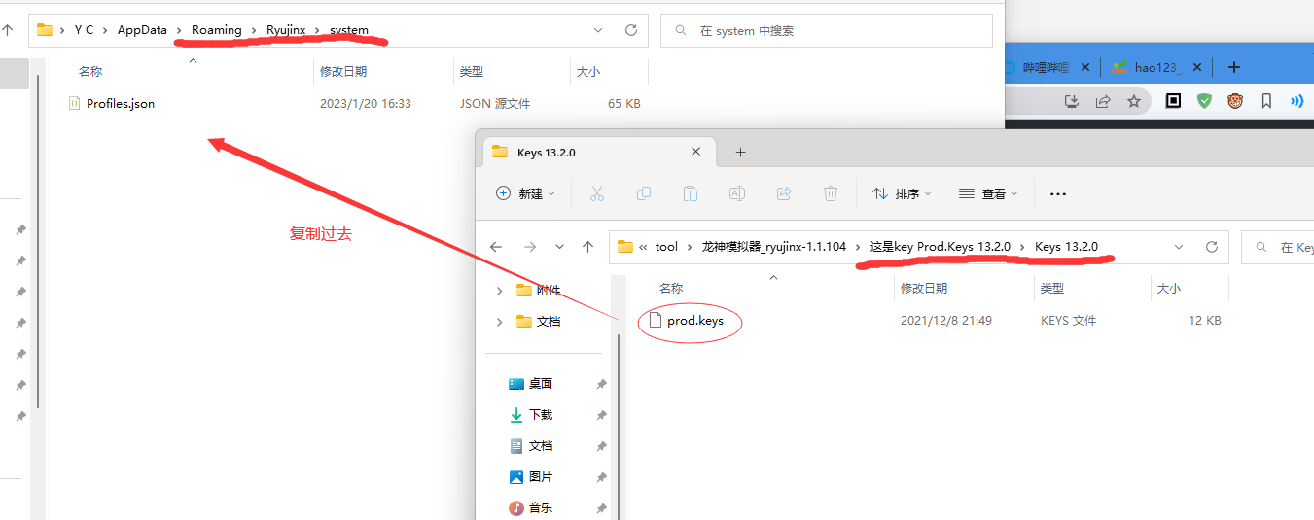The height and width of the screenshot is (520, 1314).
Task: Click the 在 system 中搜索 search box
Action: pyautogui.click(x=827, y=30)
